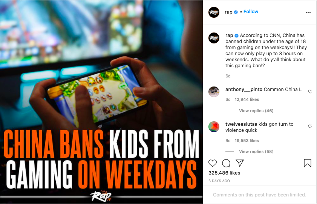Like the post with heart icon
The image size is (317, 204).
(213, 163)
